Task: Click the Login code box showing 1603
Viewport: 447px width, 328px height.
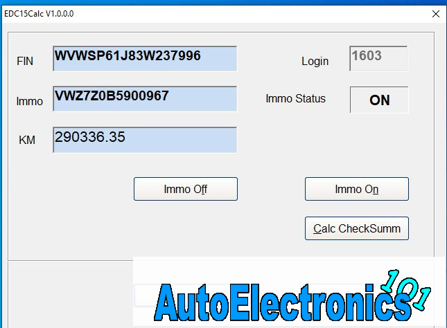Action: click(x=378, y=58)
